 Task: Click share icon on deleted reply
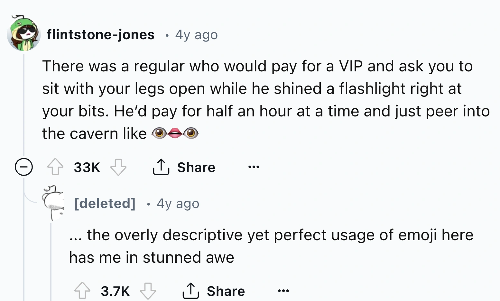(190, 291)
